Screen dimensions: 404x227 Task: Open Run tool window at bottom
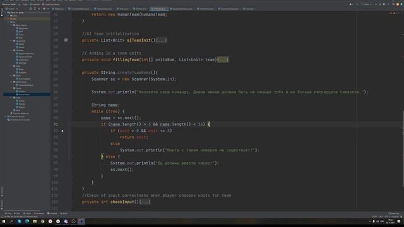(x=17, y=213)
